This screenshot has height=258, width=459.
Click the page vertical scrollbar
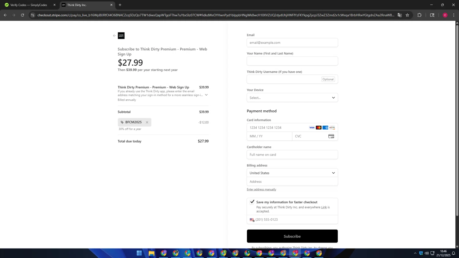[457, 120]
